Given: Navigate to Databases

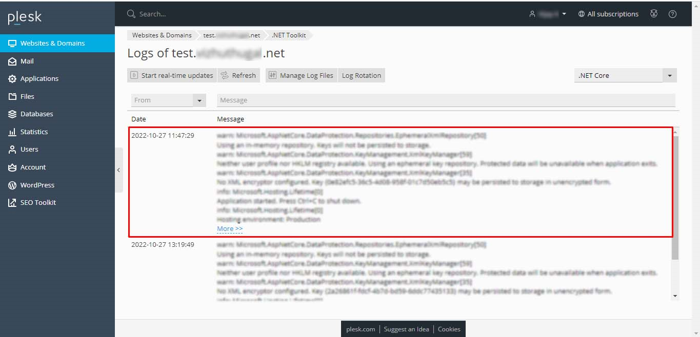Looking at the screenshot, I should (57, 114).
